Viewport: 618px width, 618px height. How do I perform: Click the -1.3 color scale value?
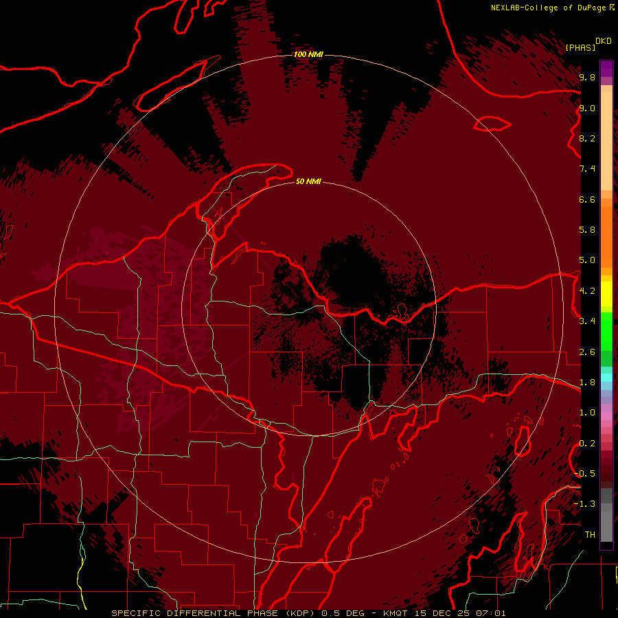point(584,504)
